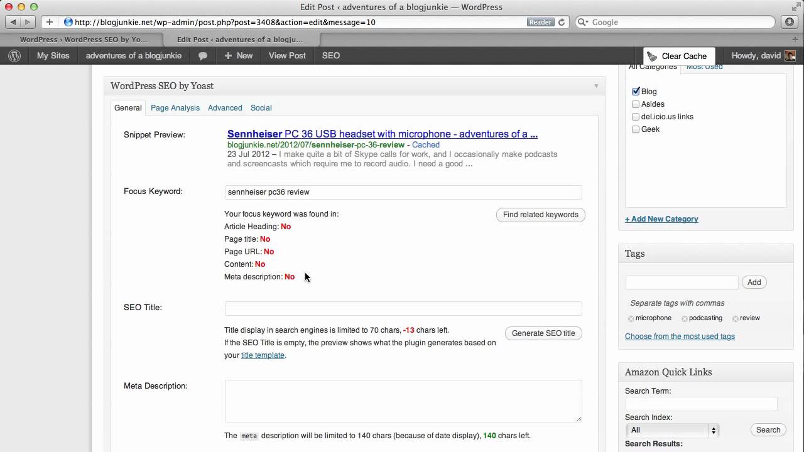Open the Choose from the most used tags link

coord(680,336)
